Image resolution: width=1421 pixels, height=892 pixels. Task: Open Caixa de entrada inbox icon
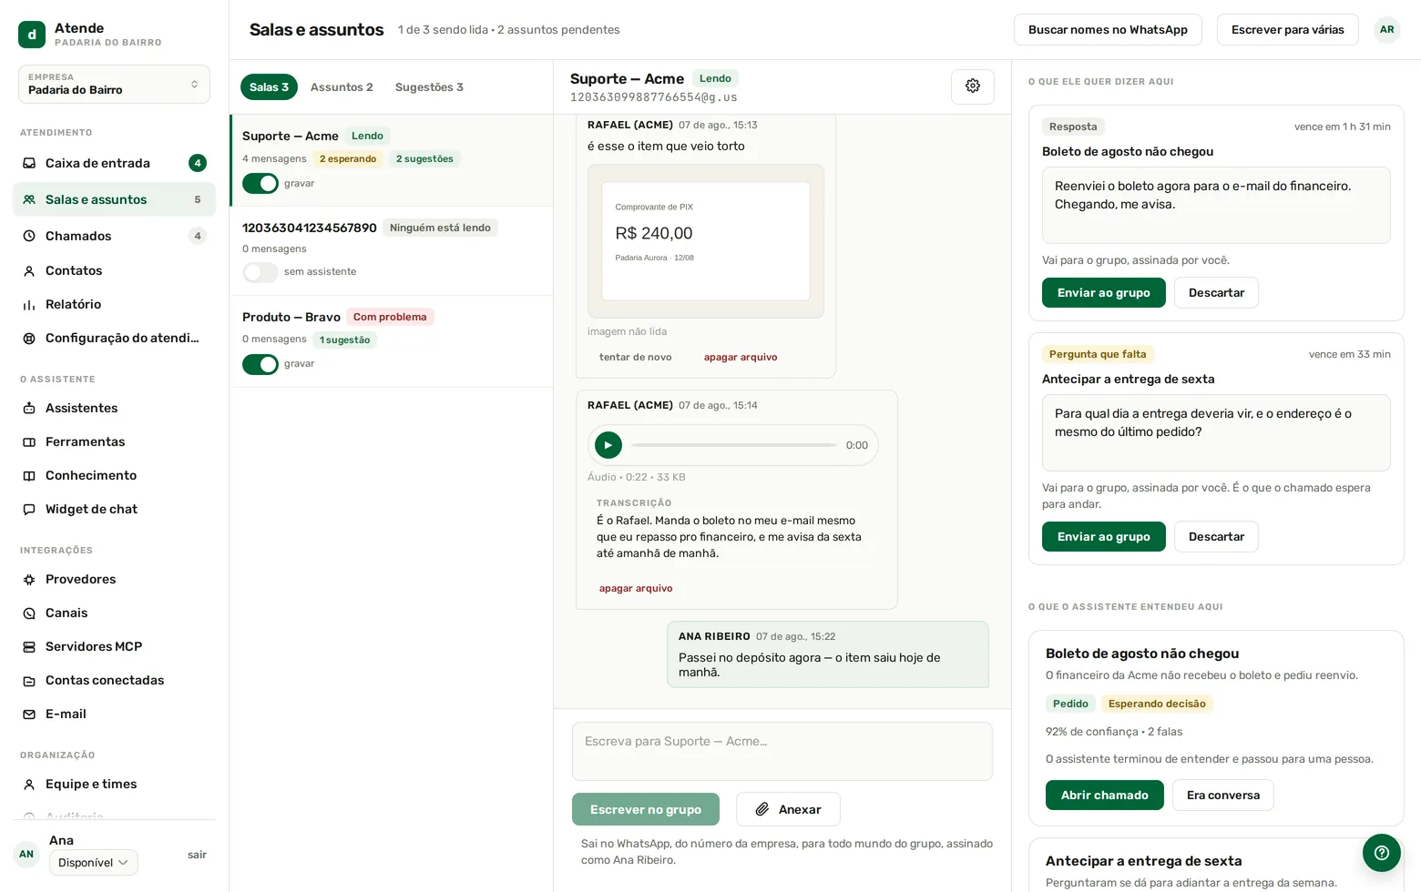click(29, 163)
